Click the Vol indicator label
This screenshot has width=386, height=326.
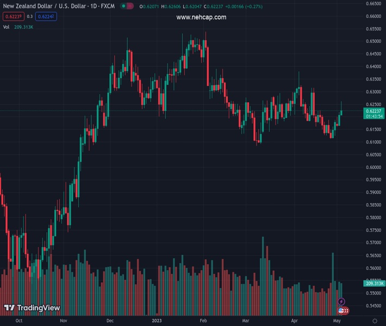pyautogui.click(x=6, y=27)
